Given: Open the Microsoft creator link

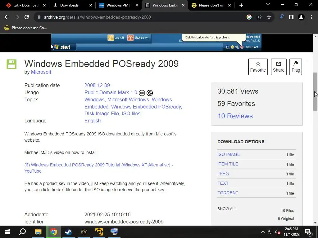Looking at the screenshot, I should point(41,72).
